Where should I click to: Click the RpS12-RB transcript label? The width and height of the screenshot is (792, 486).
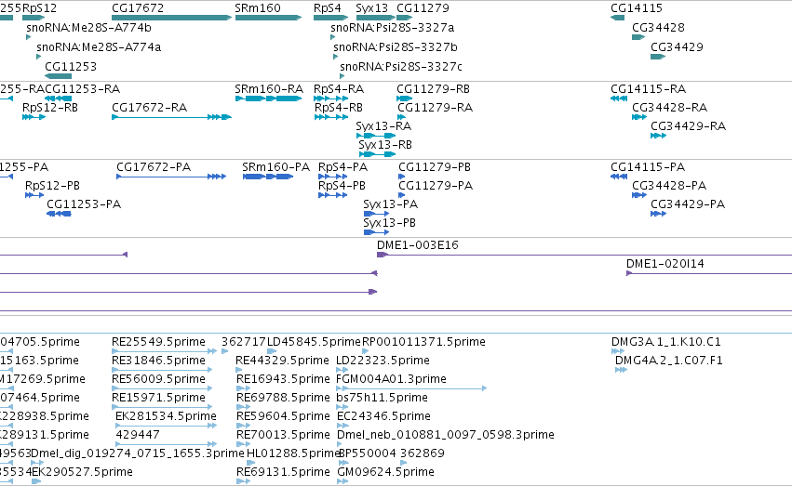coord(50,108)
